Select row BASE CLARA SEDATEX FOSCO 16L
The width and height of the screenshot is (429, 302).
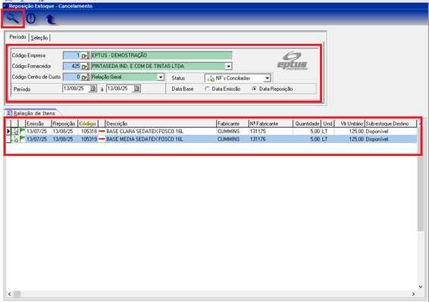tap(211, 132)
